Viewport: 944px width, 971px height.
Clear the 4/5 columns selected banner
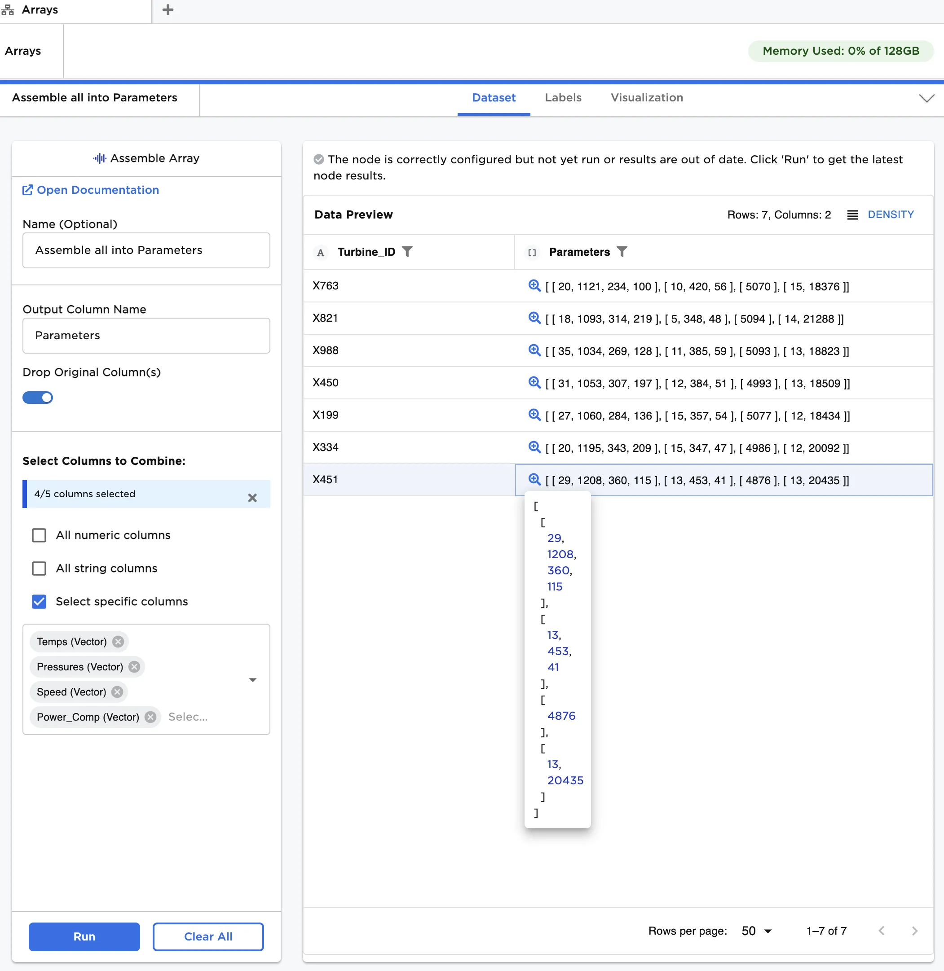pyautogui.click(x=252, y=498)
